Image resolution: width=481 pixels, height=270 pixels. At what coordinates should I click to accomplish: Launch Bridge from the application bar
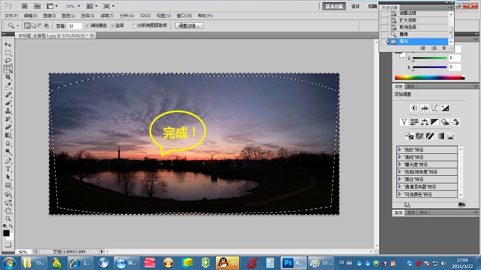(25, 6)
